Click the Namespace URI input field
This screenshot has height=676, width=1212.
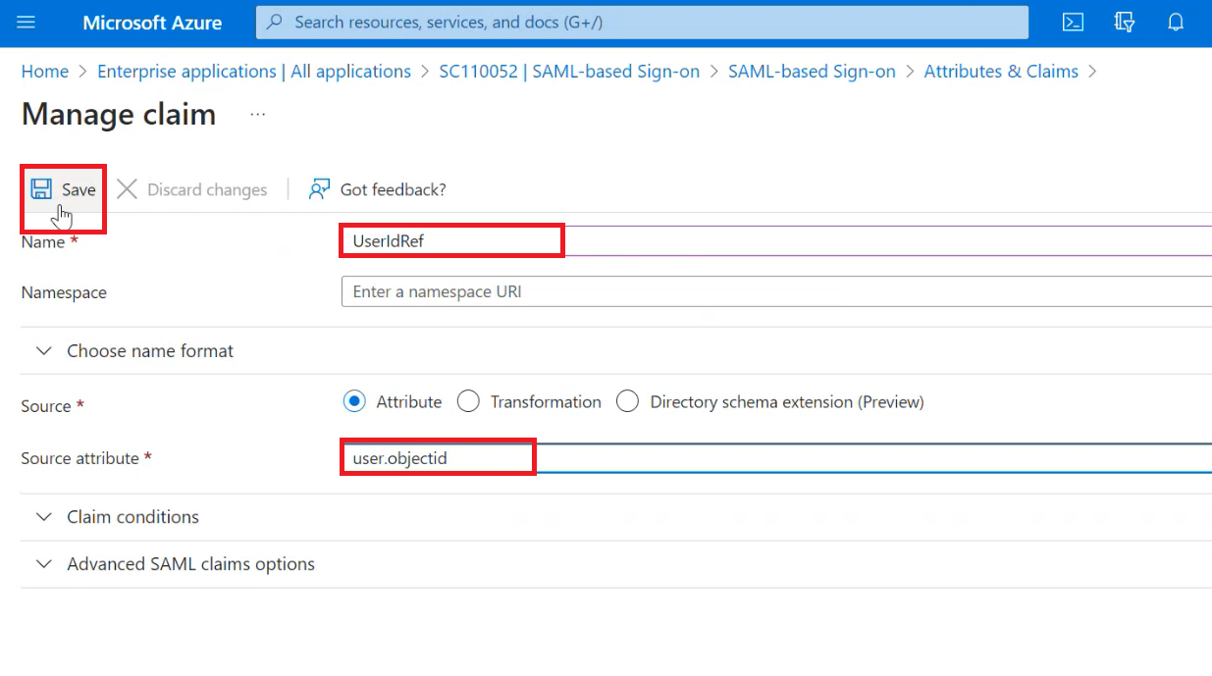coord(775,291)
